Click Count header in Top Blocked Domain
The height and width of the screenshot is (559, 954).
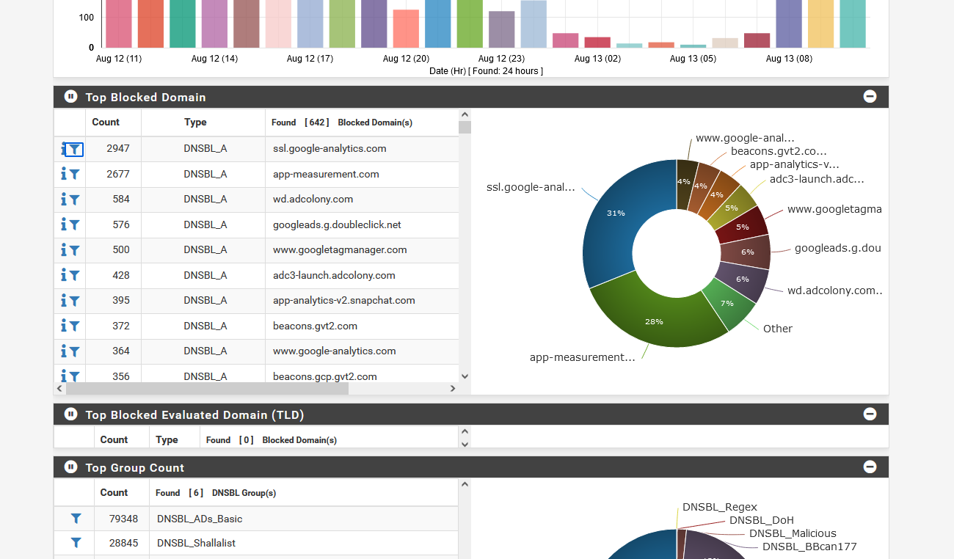point(106,123)
